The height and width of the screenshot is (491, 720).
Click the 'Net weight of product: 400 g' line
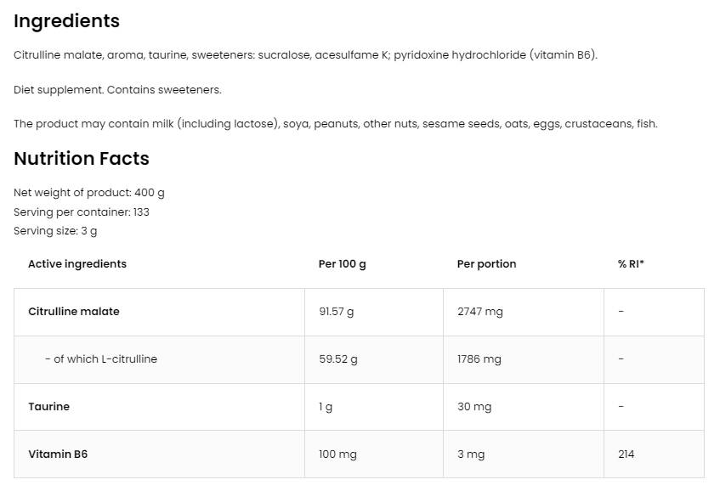[89, 193]
